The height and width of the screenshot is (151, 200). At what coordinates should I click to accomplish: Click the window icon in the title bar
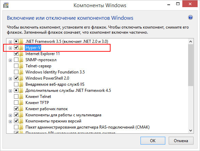[6, 5]
